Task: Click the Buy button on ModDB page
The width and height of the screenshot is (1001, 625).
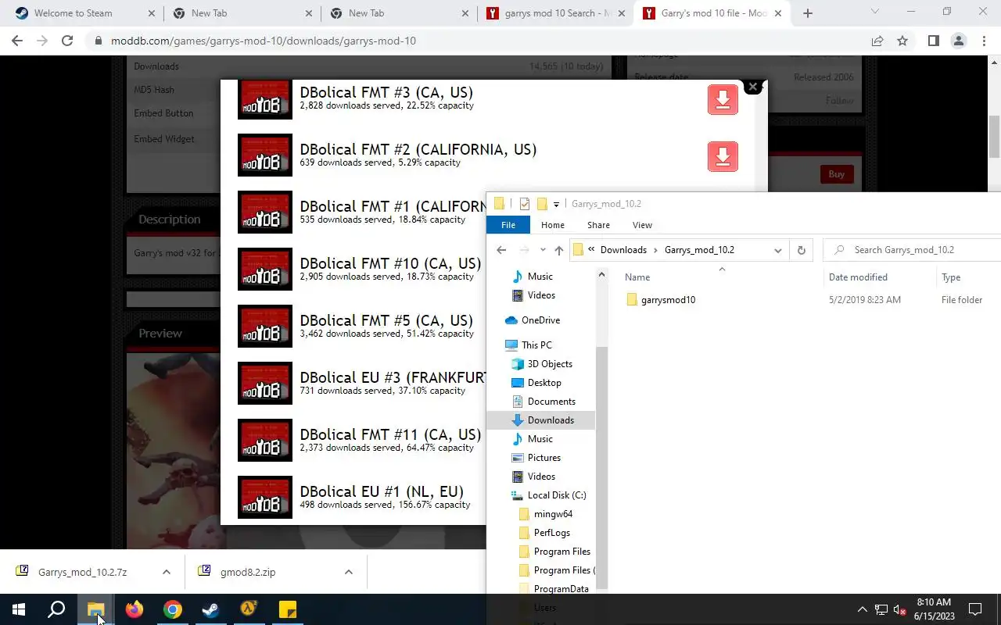Action: point(836,174)
